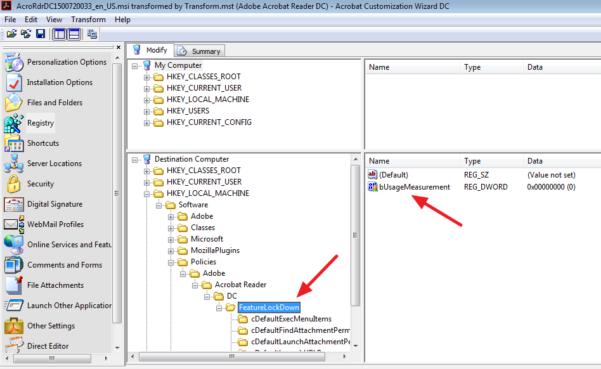Expand the MozillaPlugins key
The width and height of the screenshot is (601, 369).
point(171,251)
